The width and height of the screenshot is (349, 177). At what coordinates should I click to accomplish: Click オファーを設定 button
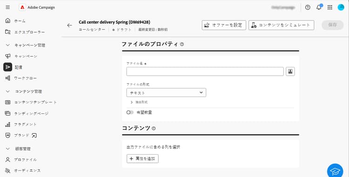coord(224,25)
